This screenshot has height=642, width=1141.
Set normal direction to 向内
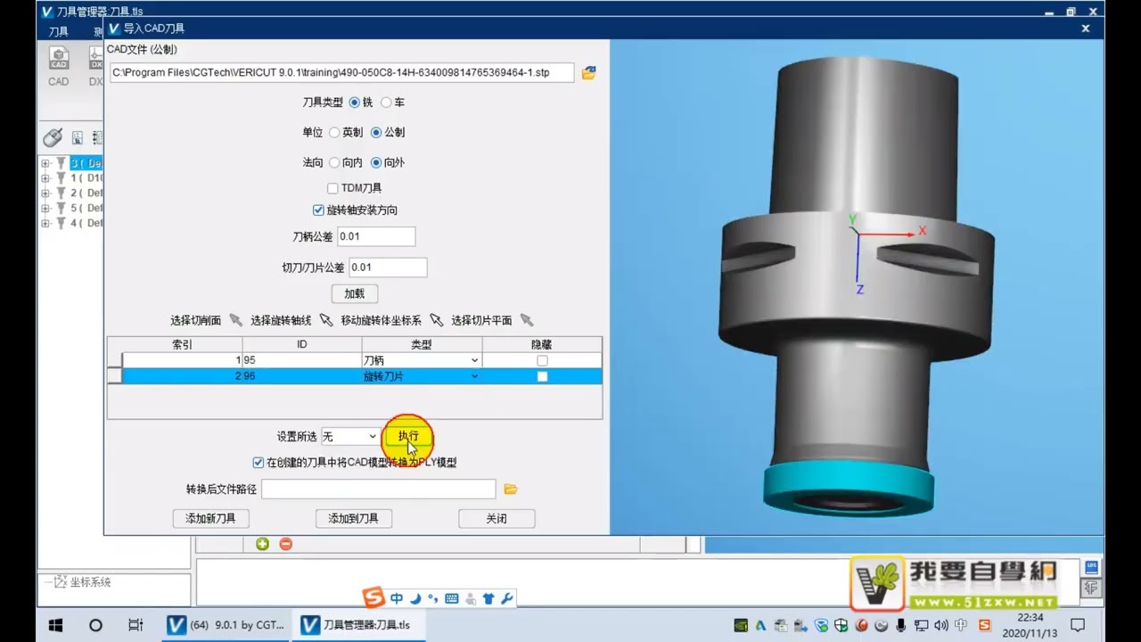tap(334, 162)
